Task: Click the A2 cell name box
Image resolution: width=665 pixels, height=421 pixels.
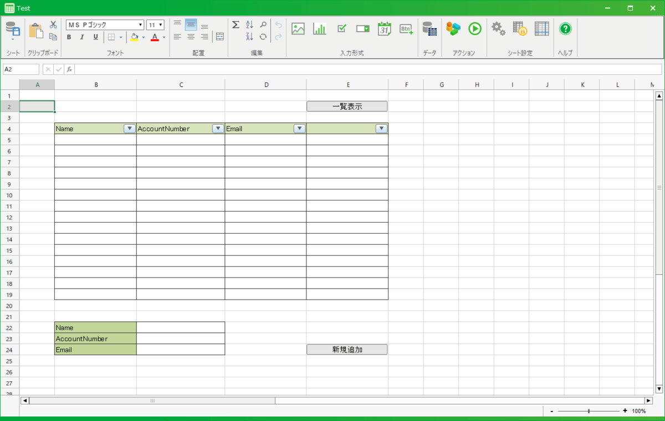Action: pyautogui.click(x=21, y=69)
